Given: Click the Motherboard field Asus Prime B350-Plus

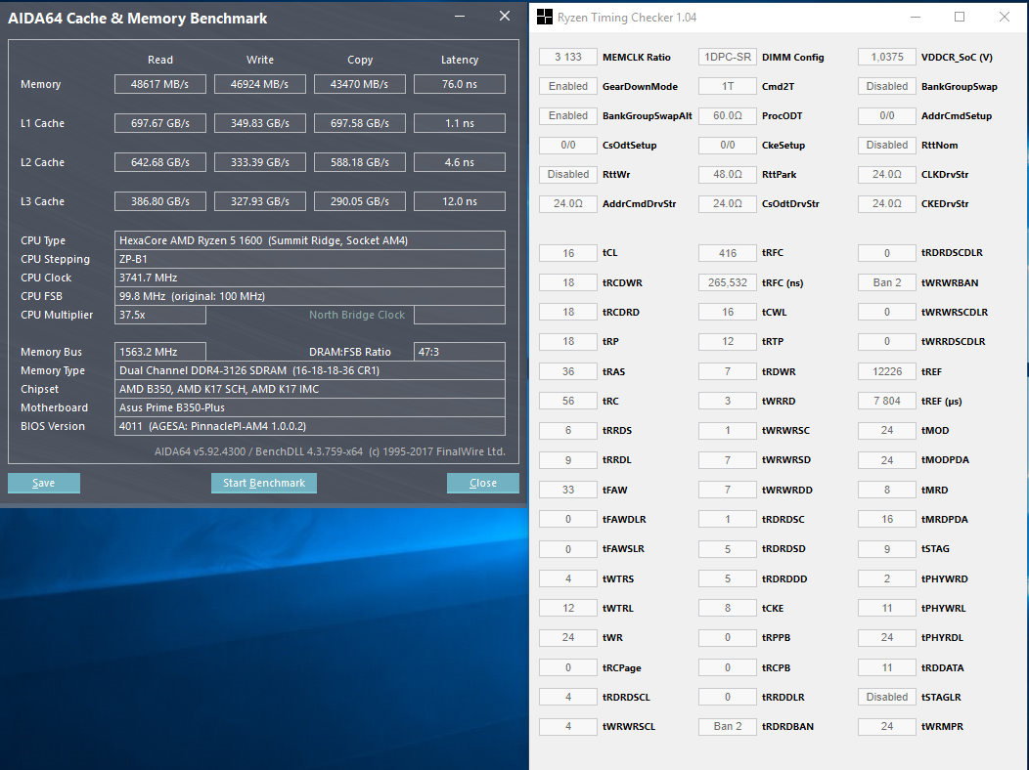Looking at the screenshot, I should [310, 407].
